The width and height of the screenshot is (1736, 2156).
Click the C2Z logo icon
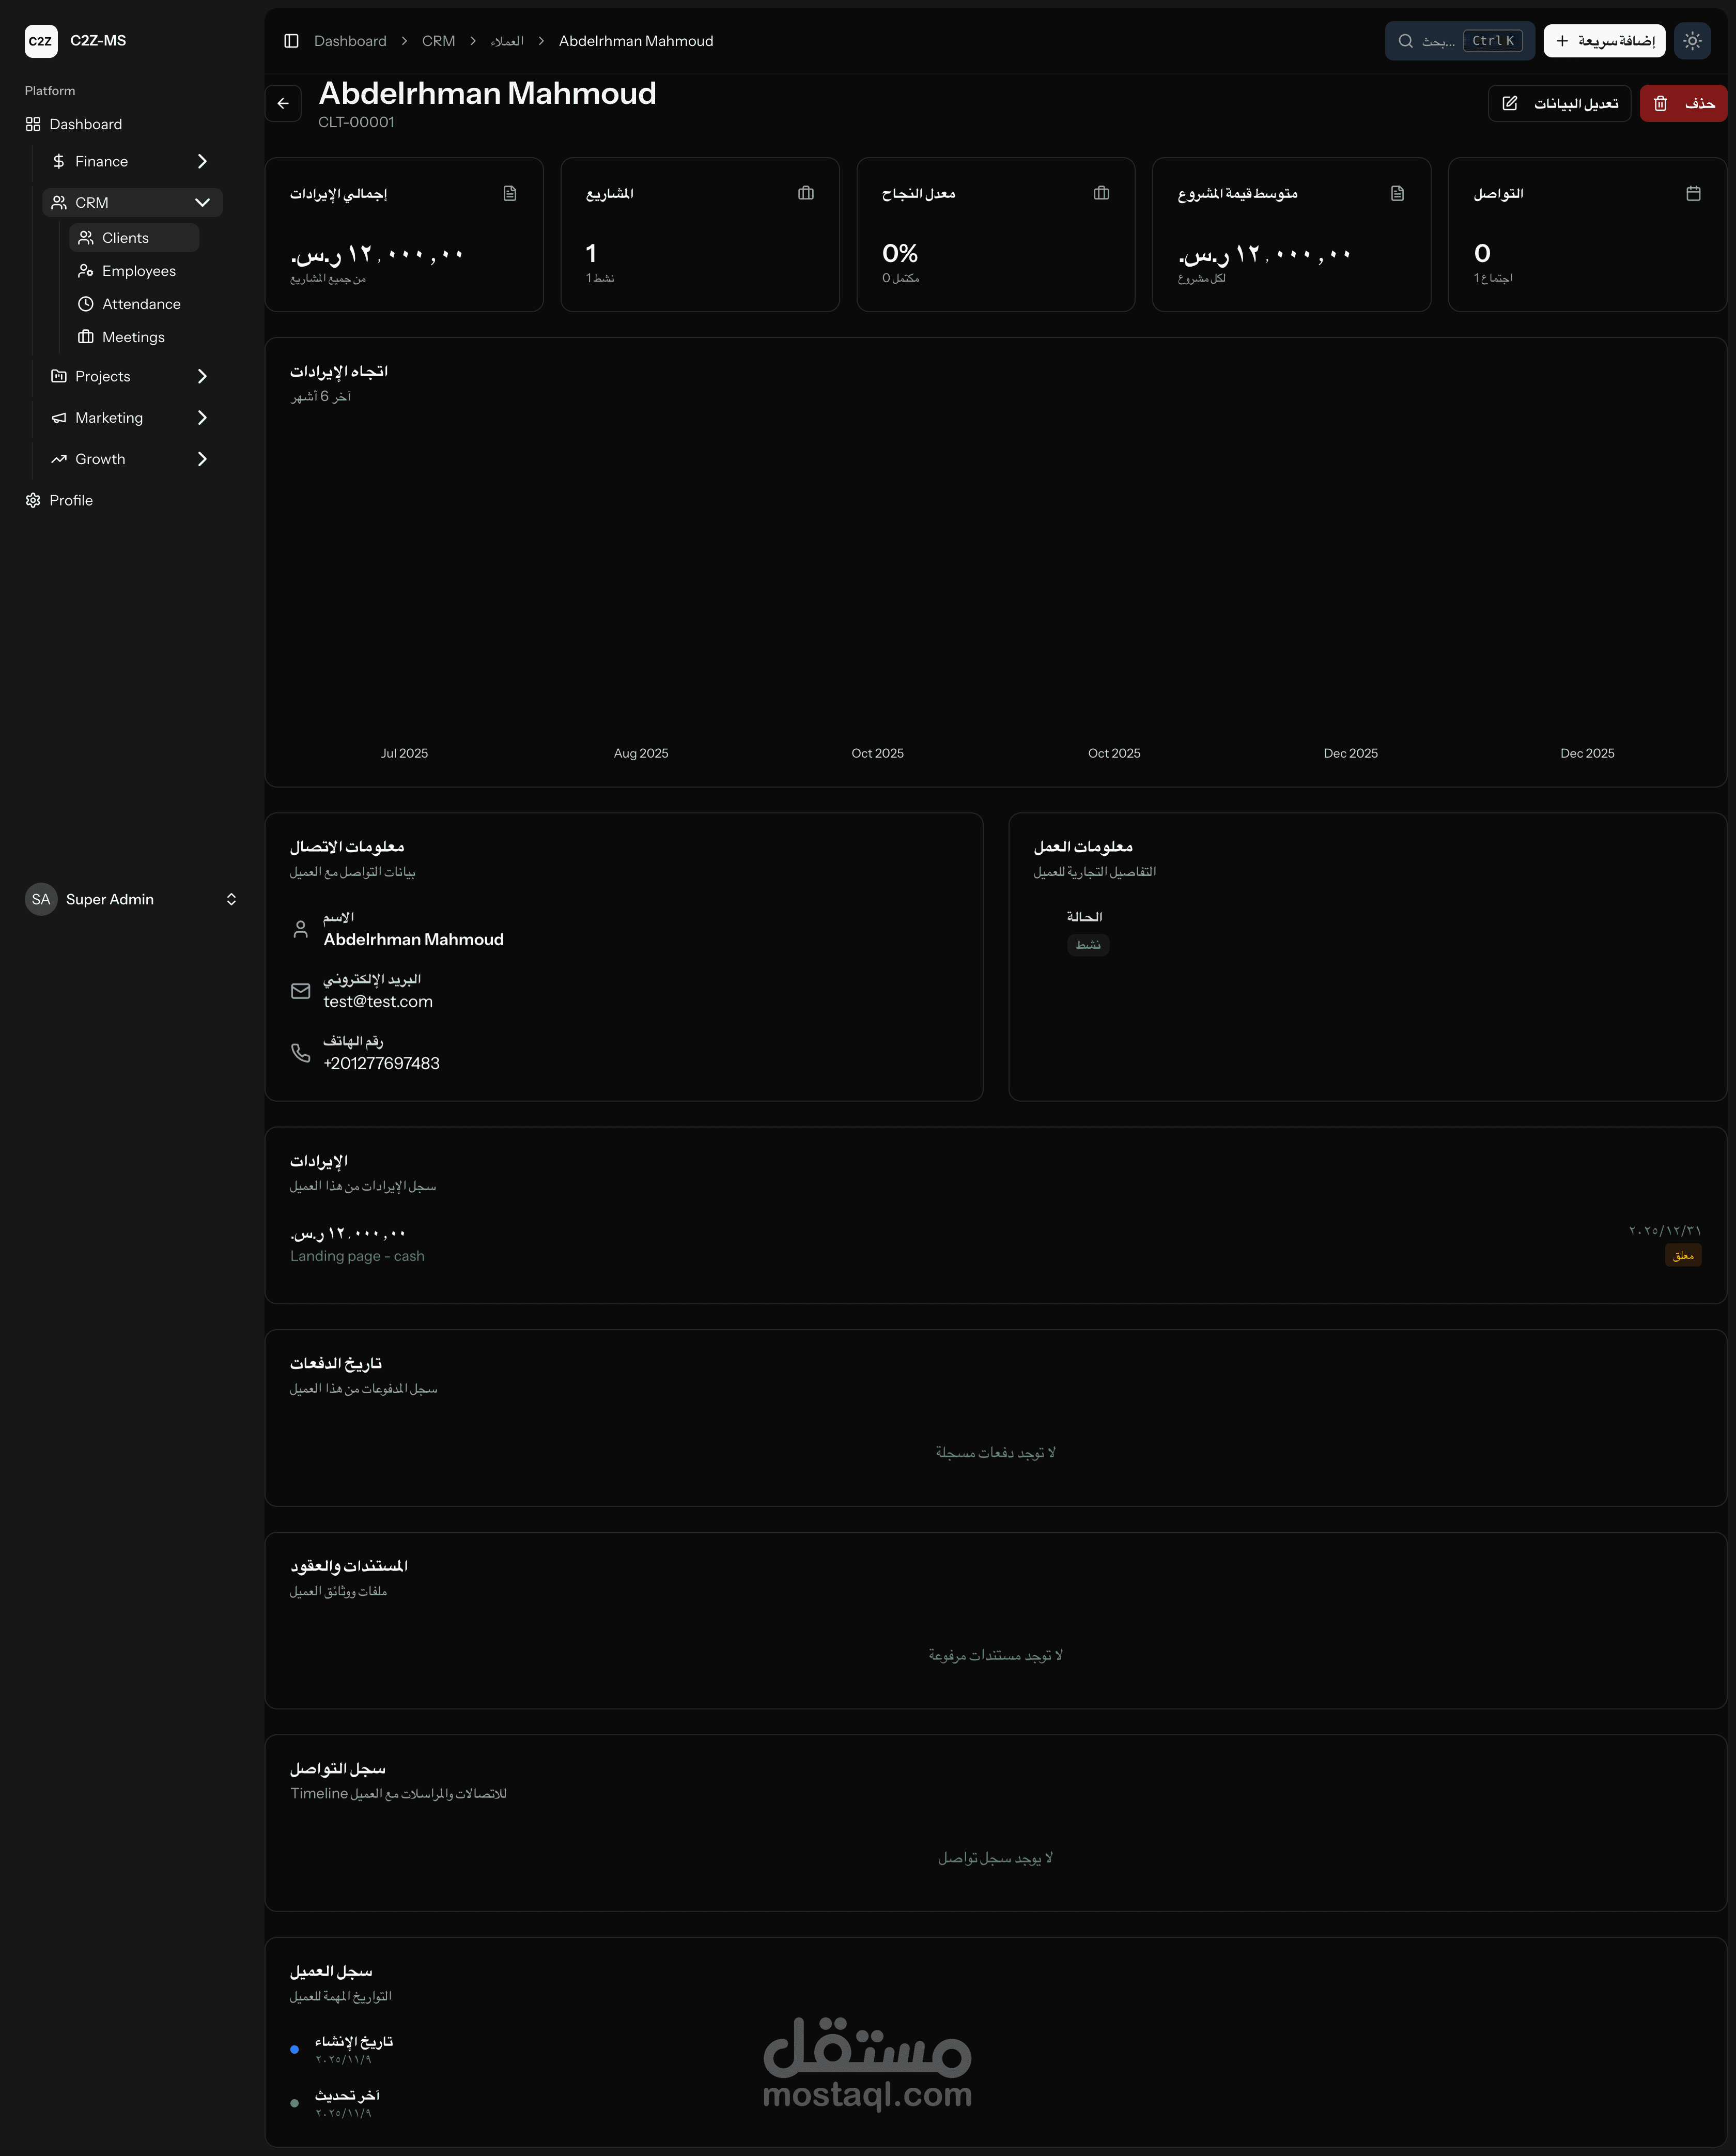tap(41, 41)
